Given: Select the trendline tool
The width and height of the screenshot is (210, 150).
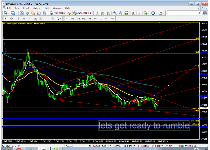Looking at the screenshot, I should [x=30, y=18].
